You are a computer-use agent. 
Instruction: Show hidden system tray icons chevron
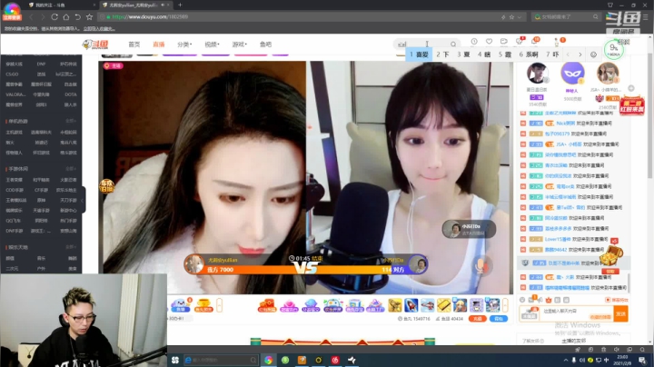point(566,361)
